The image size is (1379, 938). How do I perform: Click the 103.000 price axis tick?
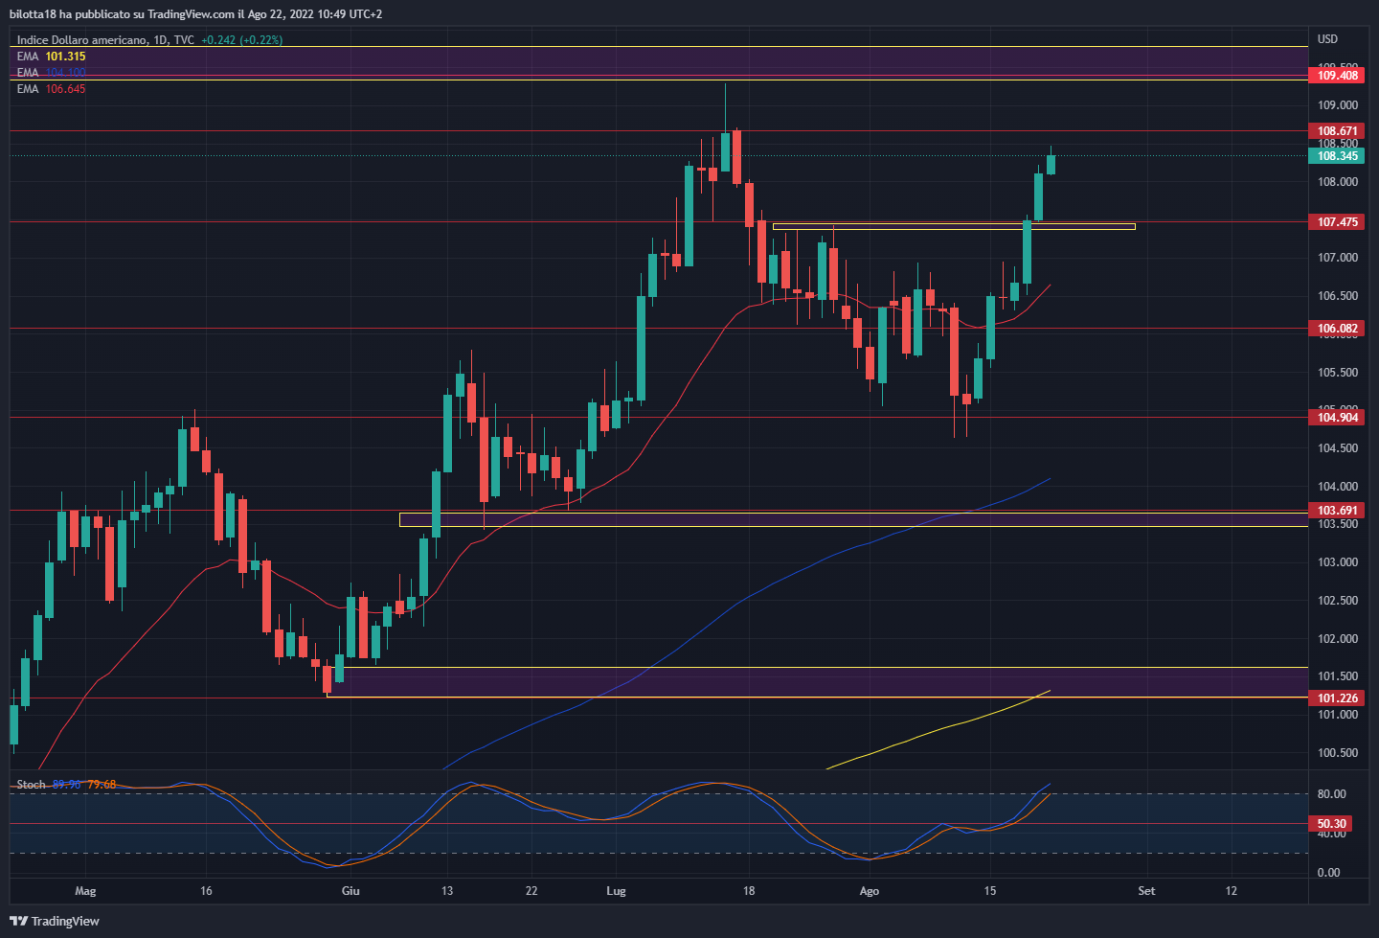[x=1338, y=562]
